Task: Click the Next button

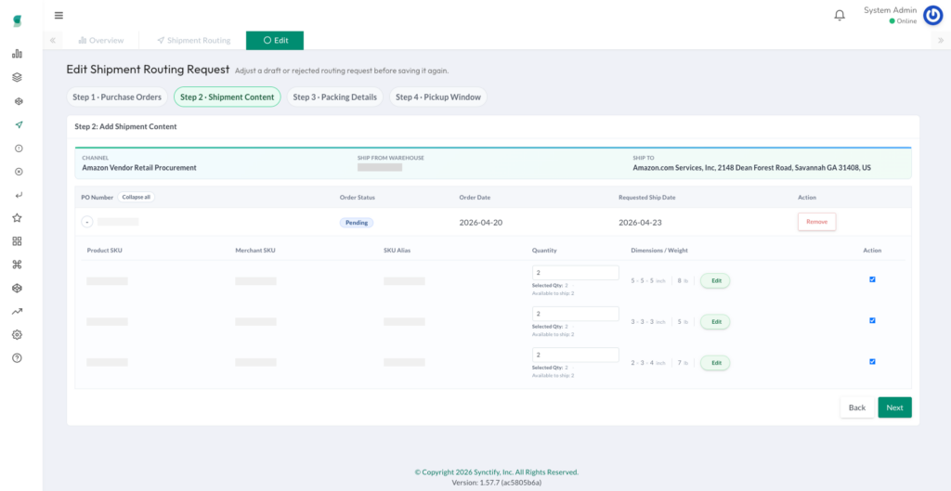Action: point(894,407)
